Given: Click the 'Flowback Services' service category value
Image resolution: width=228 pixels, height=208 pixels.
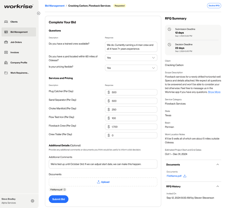Looking at the screenshot, I should coord(175,104).
